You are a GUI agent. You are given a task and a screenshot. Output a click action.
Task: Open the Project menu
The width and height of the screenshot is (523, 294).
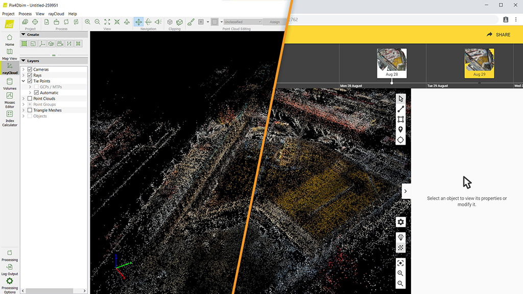point(8,14)
